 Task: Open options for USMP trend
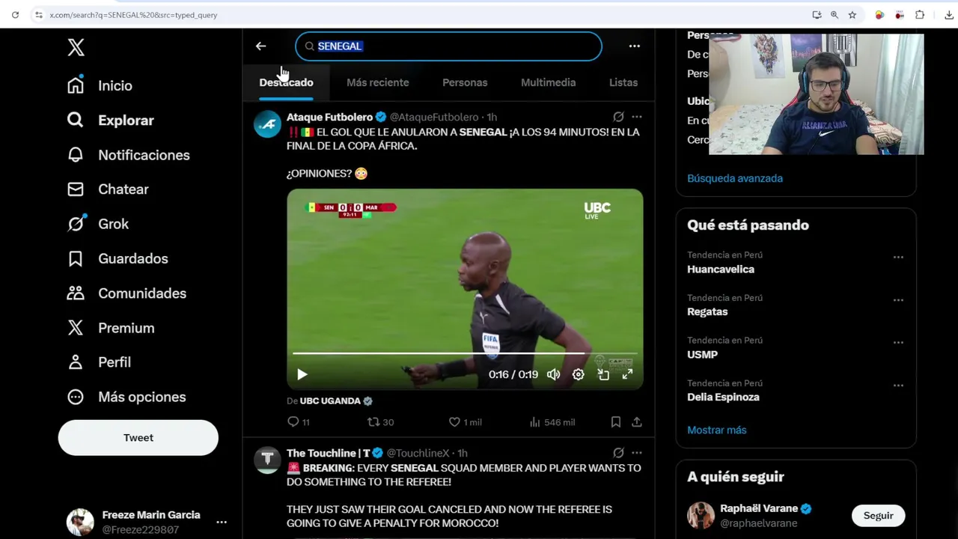[x=898, y=343]
